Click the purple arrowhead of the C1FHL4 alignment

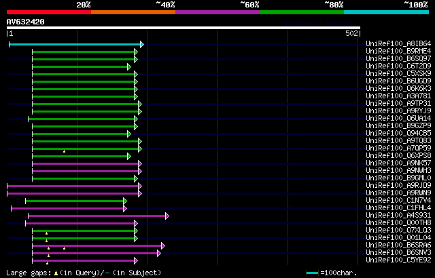(125, 209)
